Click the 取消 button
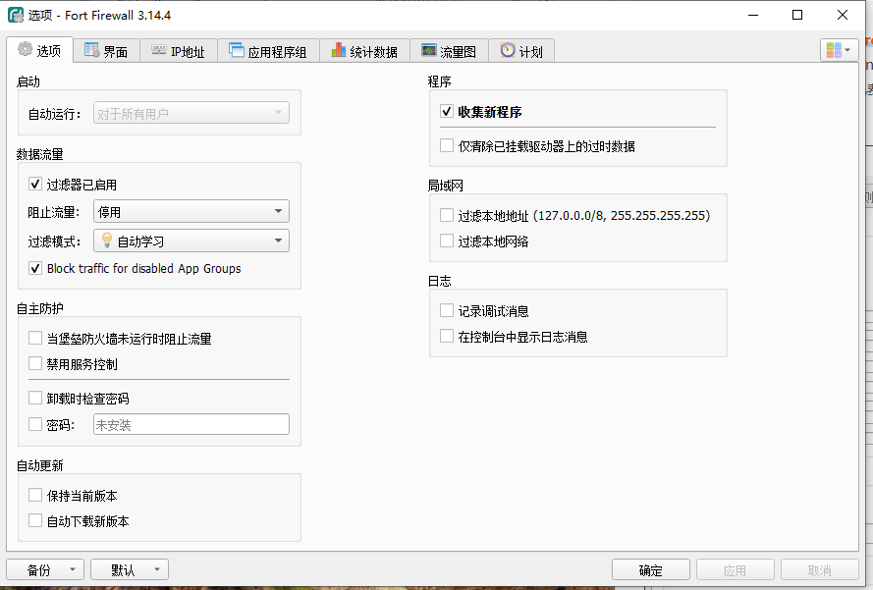This screenshot has height=590, width=873. click(x=820, y=569)
